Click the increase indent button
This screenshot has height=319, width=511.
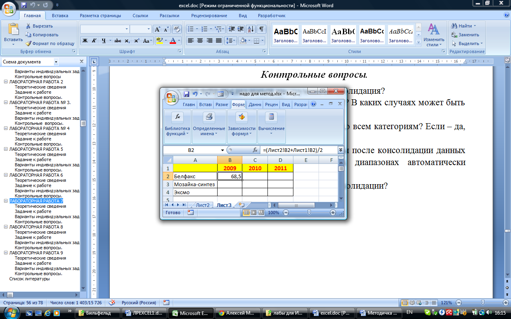[x=240, y=29]
